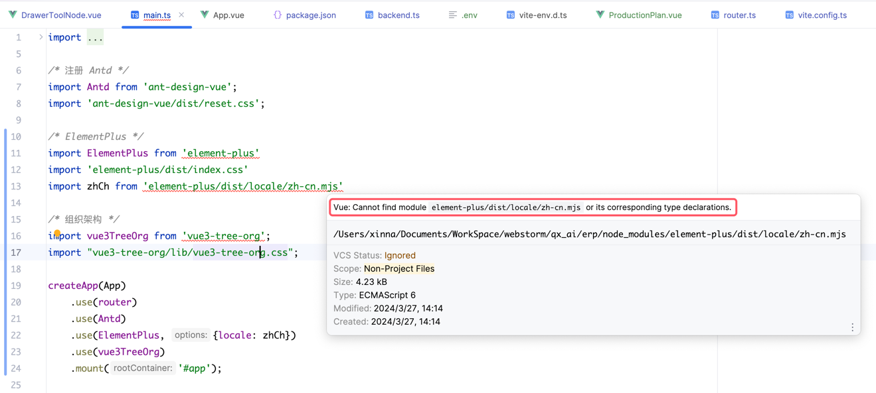Click the error message in the tooltip
The width and height of the screenshot is (876, 393).
click(533, 207)
